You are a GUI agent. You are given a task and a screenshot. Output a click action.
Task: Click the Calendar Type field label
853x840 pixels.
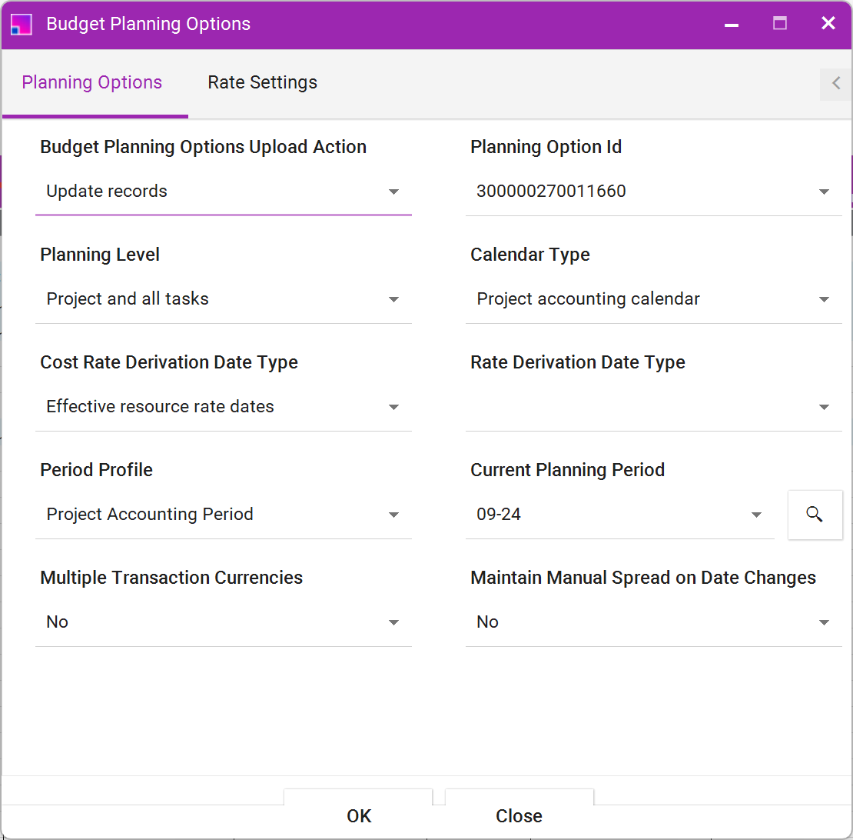click(530, 255)
